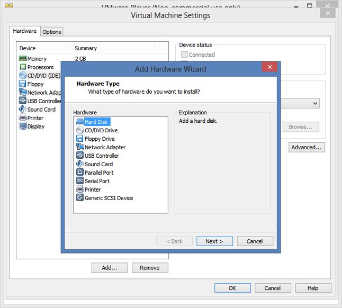This screenshot has height=308, width=342.
Task: Select the Serial Port icon
Action: [x=80, y=180]
